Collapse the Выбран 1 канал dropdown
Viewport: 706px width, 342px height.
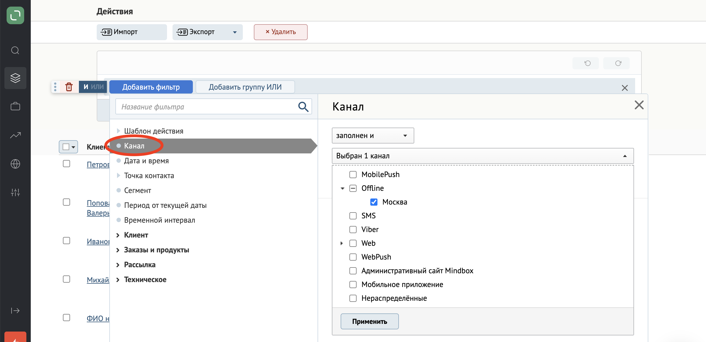click(x=483, y=156)
